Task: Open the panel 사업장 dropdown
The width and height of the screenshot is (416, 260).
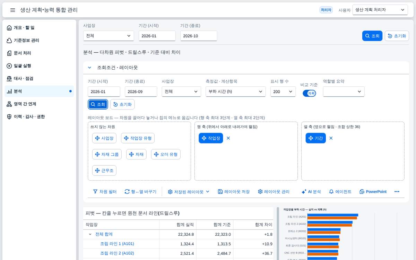Action: [x=181, y=92]
